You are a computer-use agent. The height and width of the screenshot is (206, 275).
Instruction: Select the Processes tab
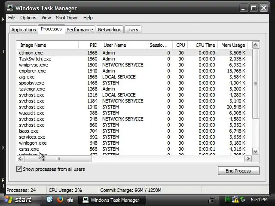click(x=52, y=29)
